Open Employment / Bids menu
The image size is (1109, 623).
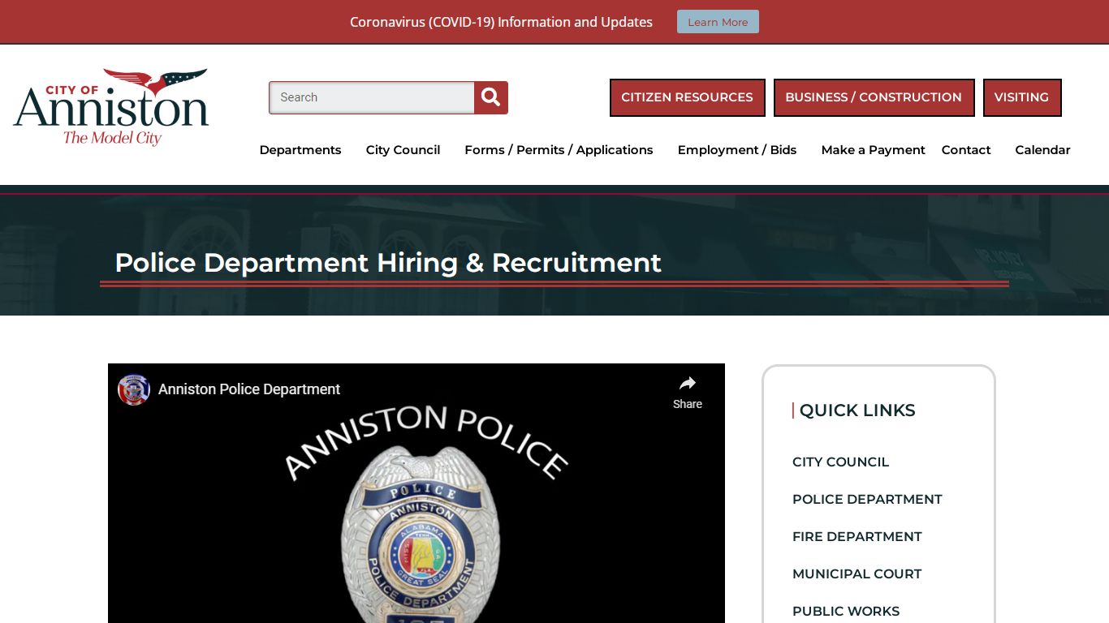pos(737,150)
